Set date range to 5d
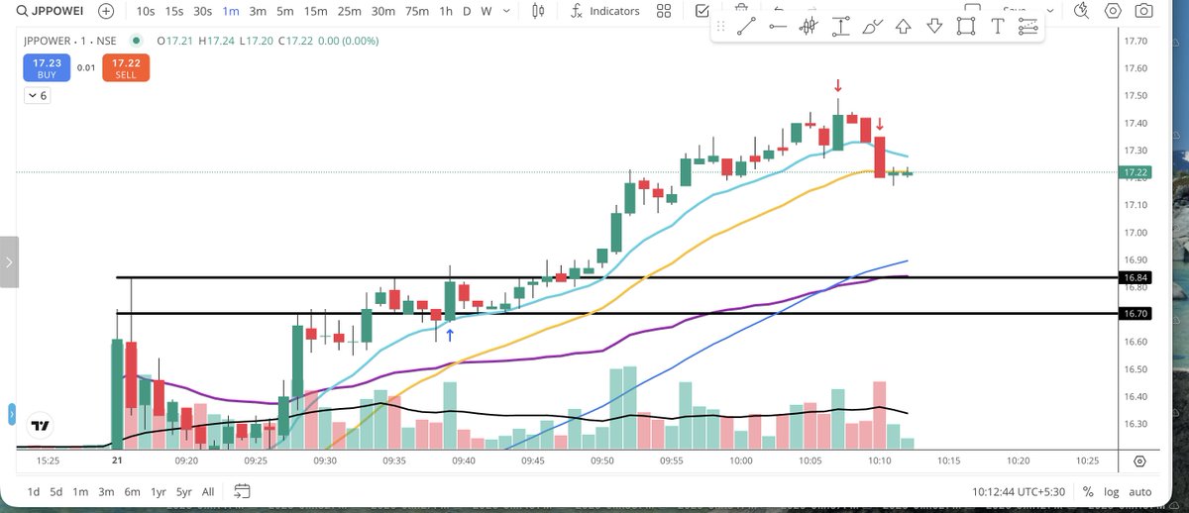The image size is (1189, 513). pyautogui.click(x=57, y=491)
